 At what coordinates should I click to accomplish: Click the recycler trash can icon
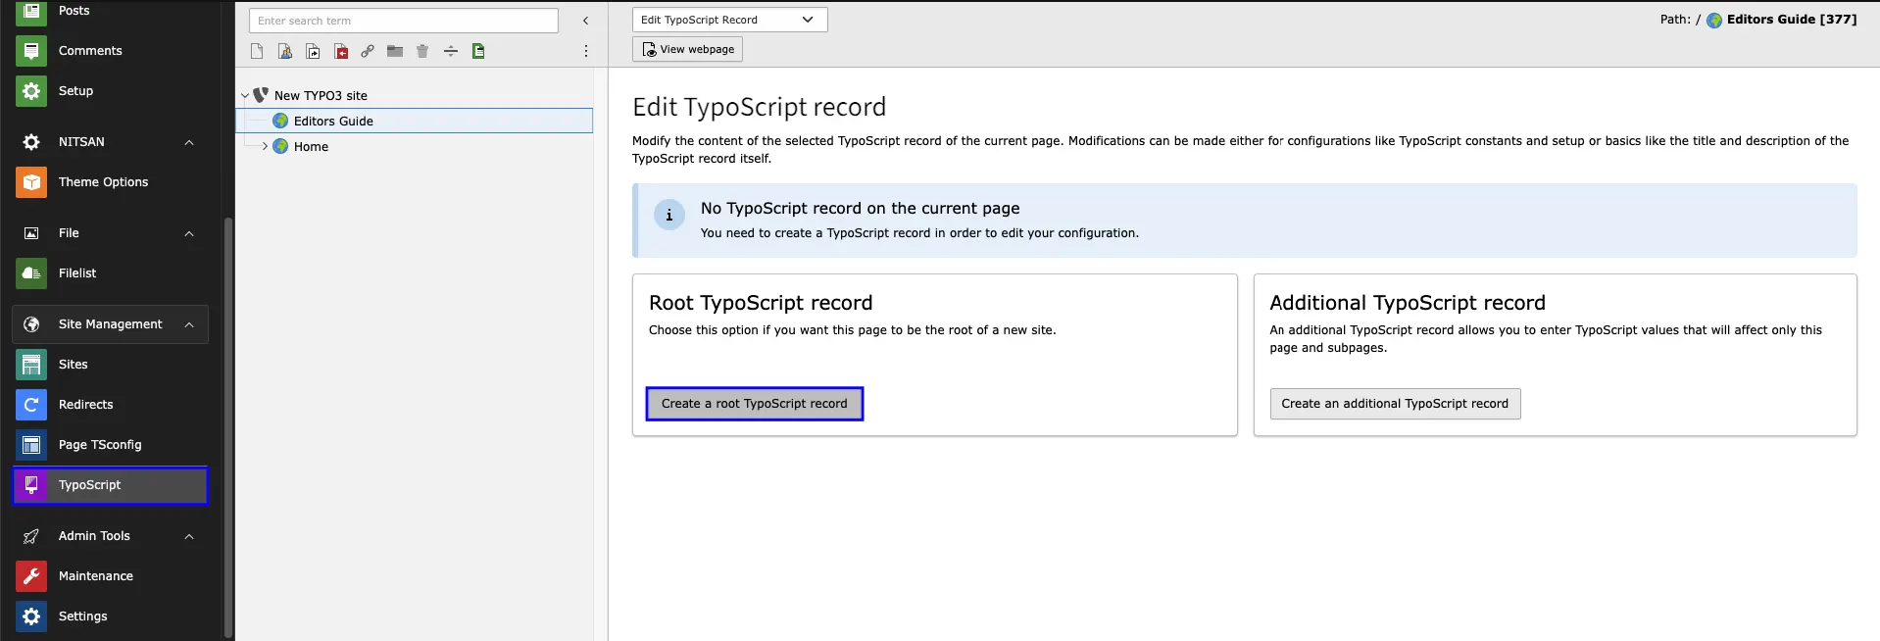coord(422,51)
